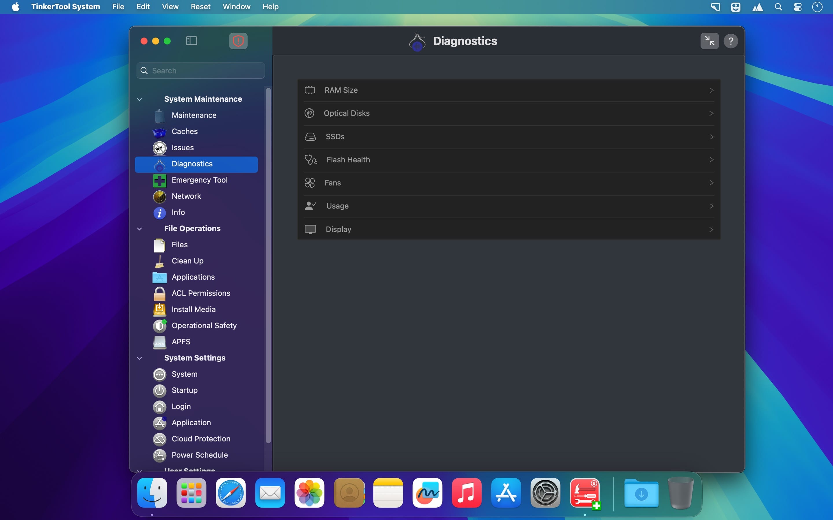Select the Network radar icon item
833x520 pixels.
[x=186, y=196]
